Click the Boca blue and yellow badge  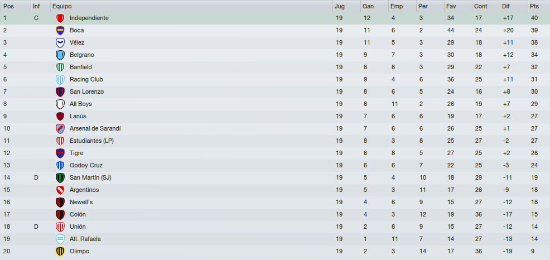(60, 31)
